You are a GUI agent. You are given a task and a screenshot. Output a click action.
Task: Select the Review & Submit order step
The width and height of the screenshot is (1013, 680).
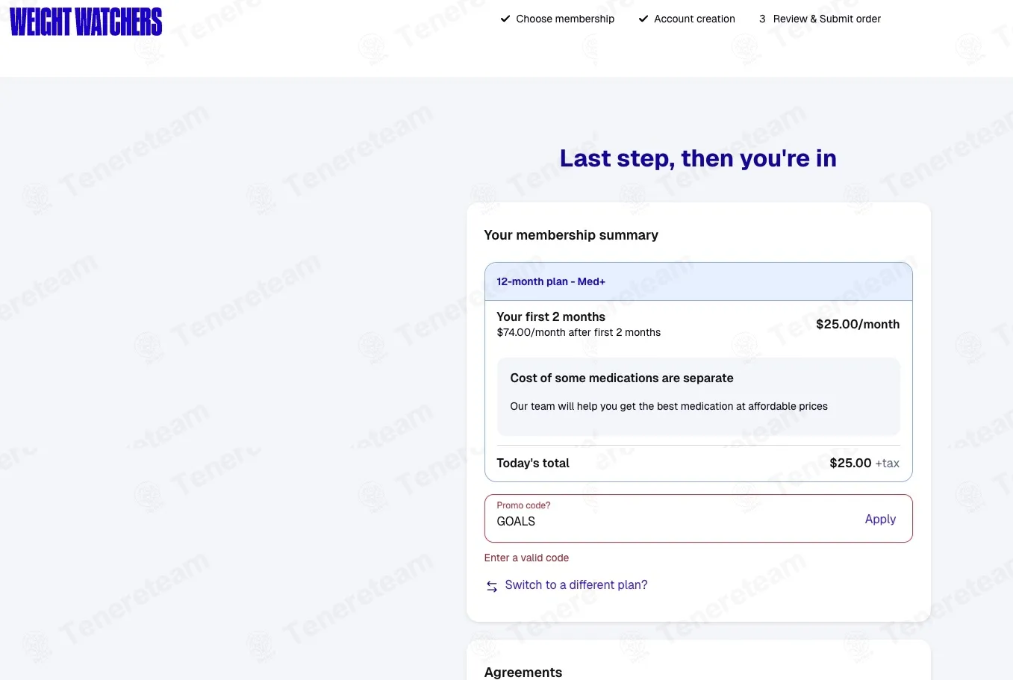pos(827,19)
